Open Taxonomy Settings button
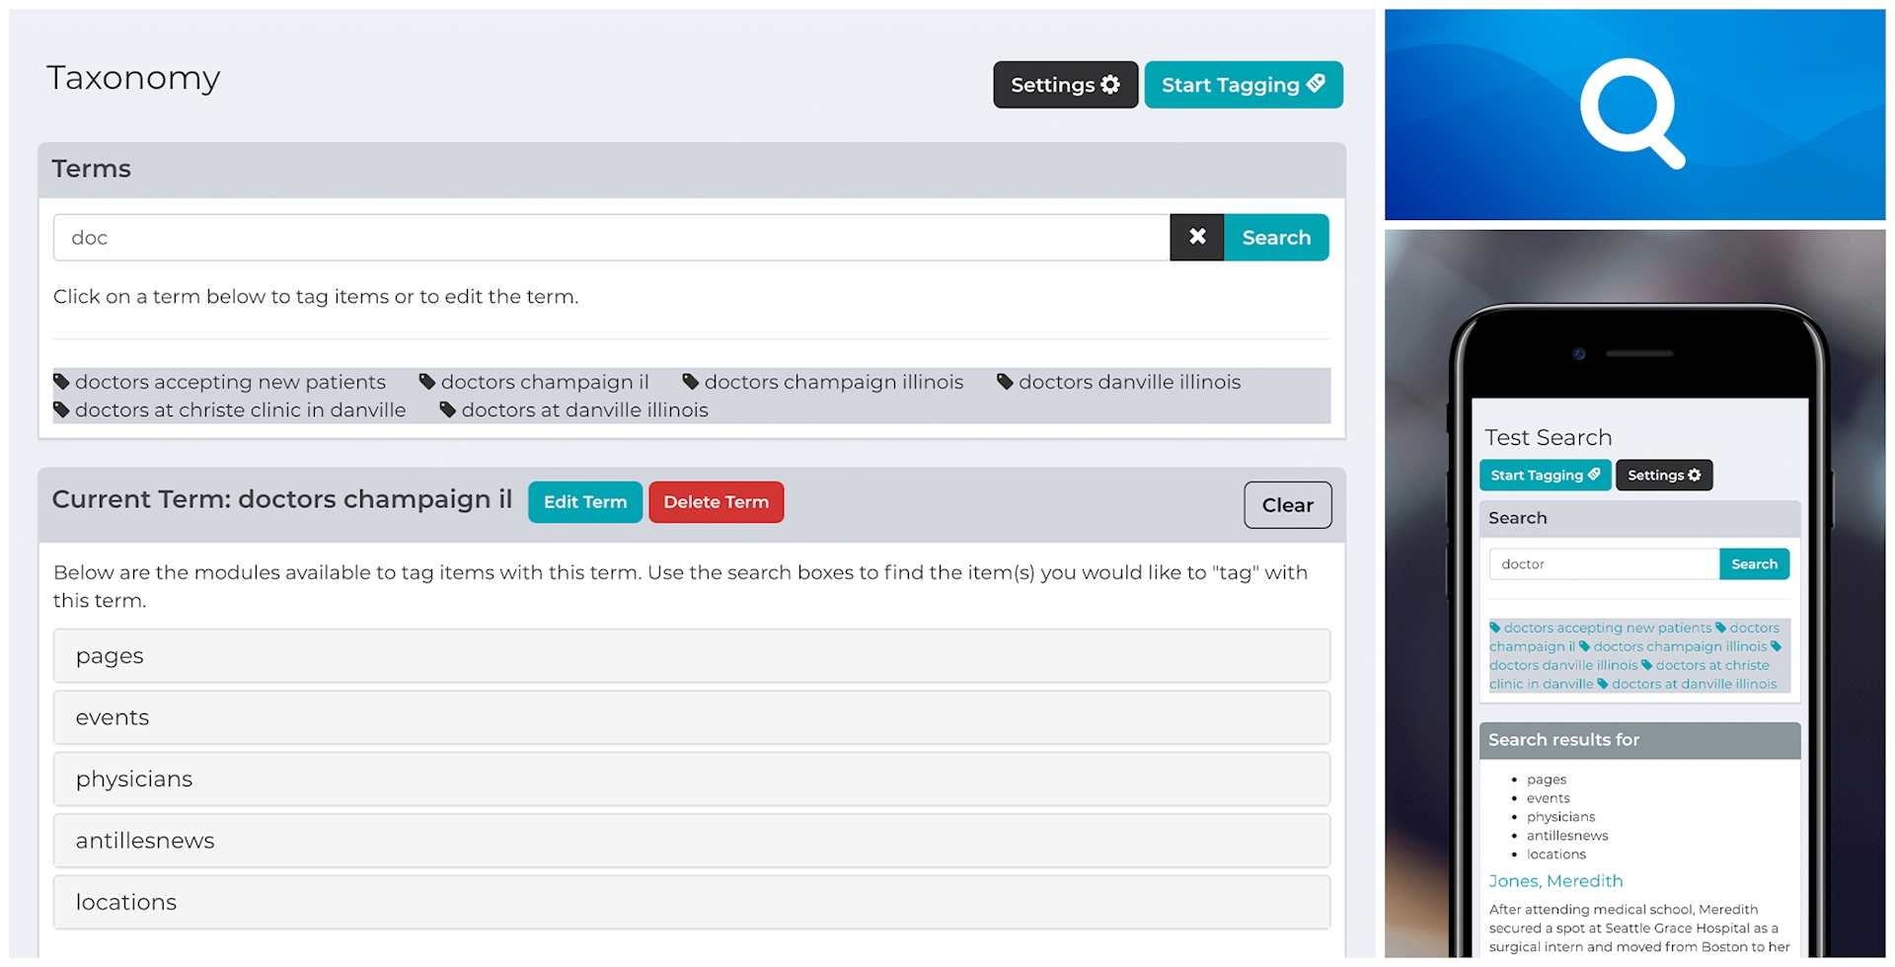The width and height of the screenshot is (1895, 967). 1065,85
